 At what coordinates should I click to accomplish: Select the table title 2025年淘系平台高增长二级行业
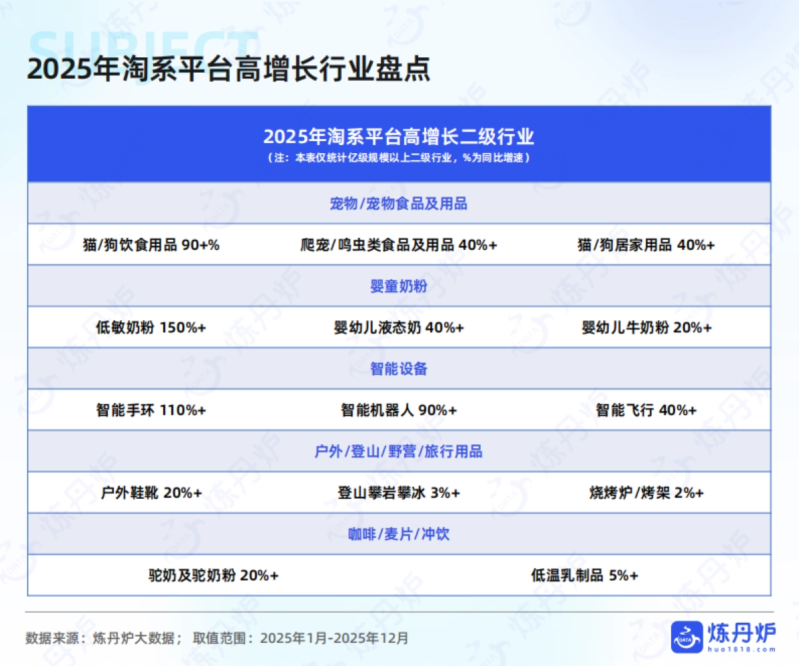(400, 137)
